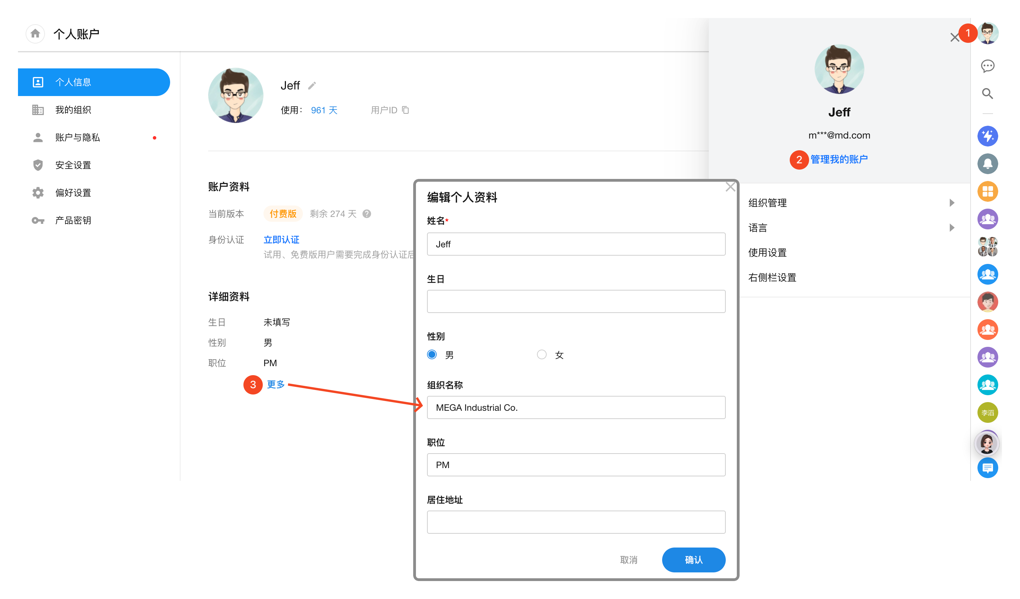Open 右侧栏设置 in the account panel

click(x=772, y=277)
